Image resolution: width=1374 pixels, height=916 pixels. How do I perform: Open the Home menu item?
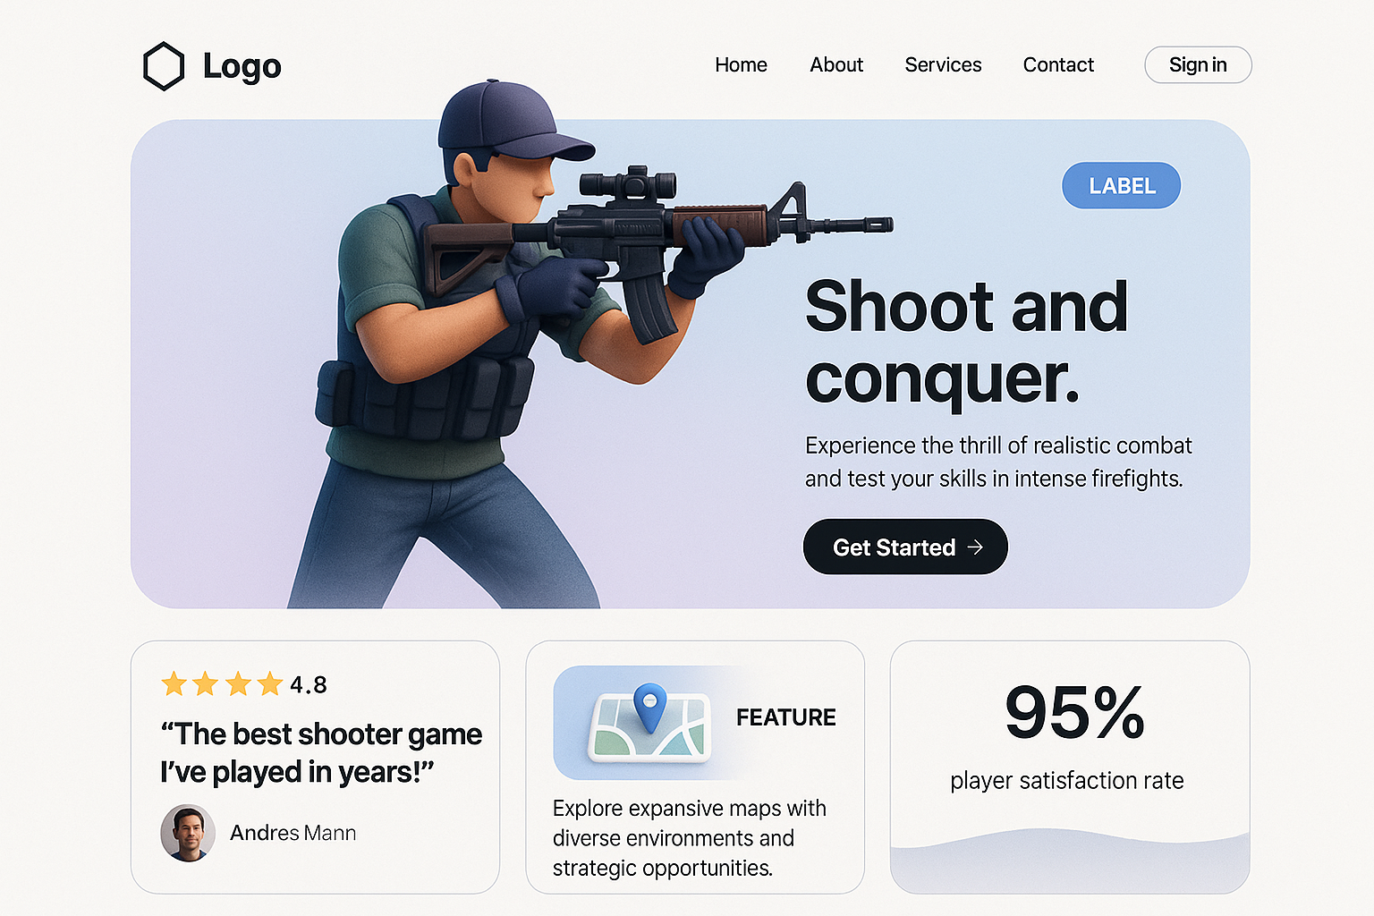tap(741, 64)
